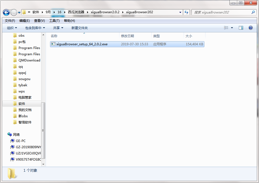Viewport: 259px width, 183px height.
Task: Open the 工具(T) menu
Action: pos(54,21)
